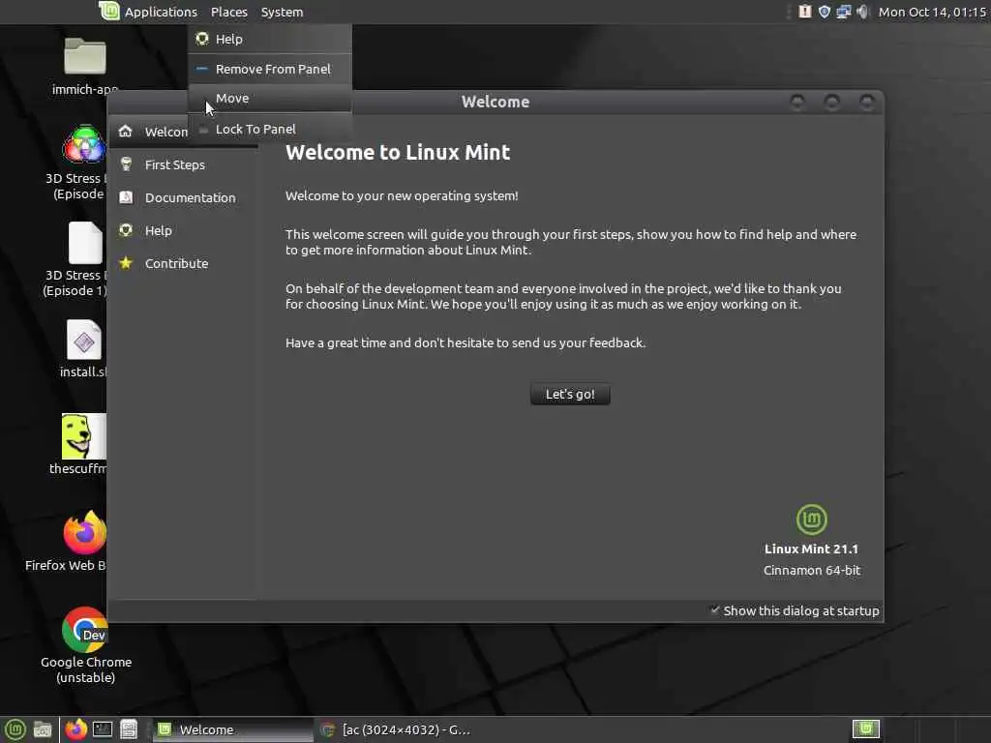Choose Help in the panel context menu

[270, 39]
